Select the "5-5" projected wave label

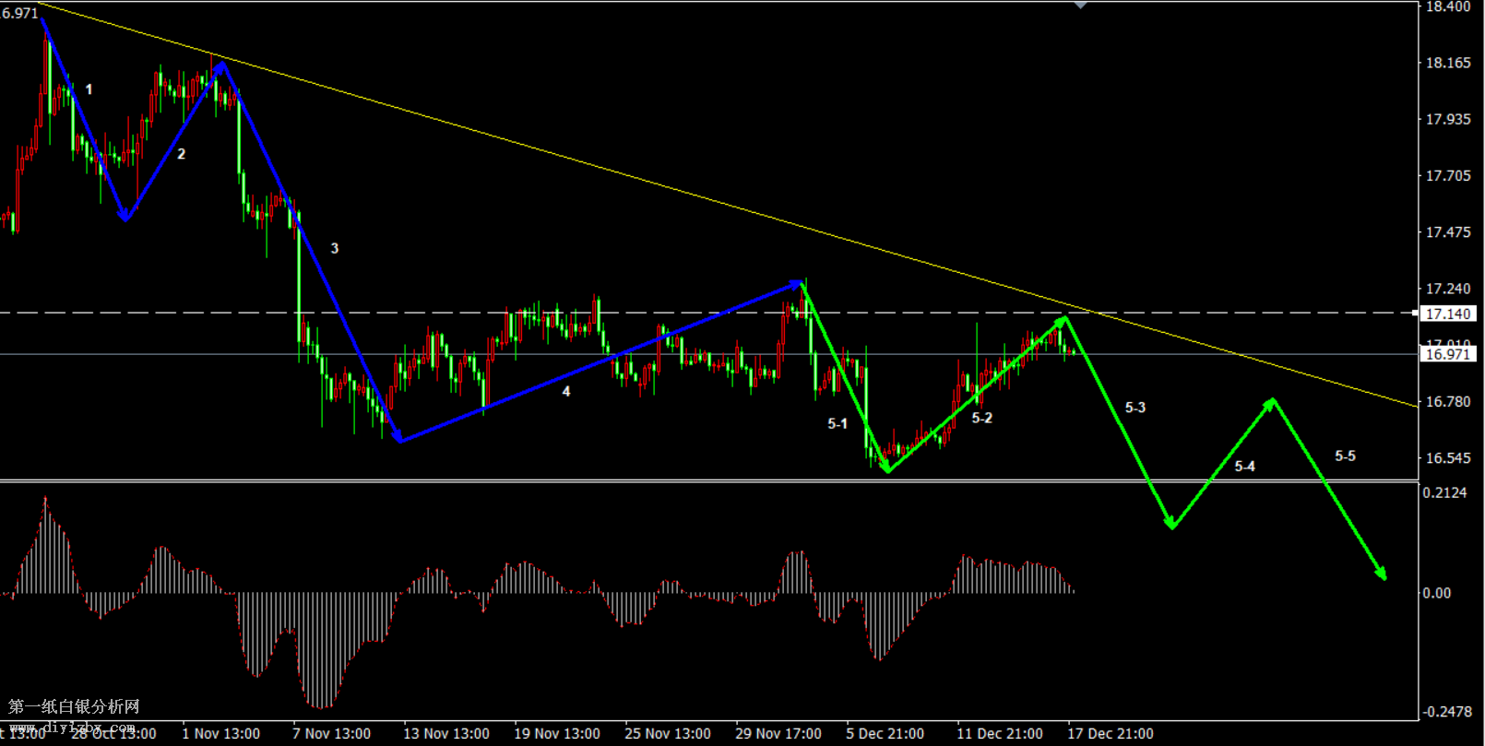tap(1345, 456)
